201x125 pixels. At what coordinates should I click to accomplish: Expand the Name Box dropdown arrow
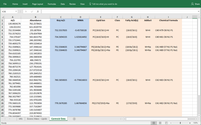point(16,12)
